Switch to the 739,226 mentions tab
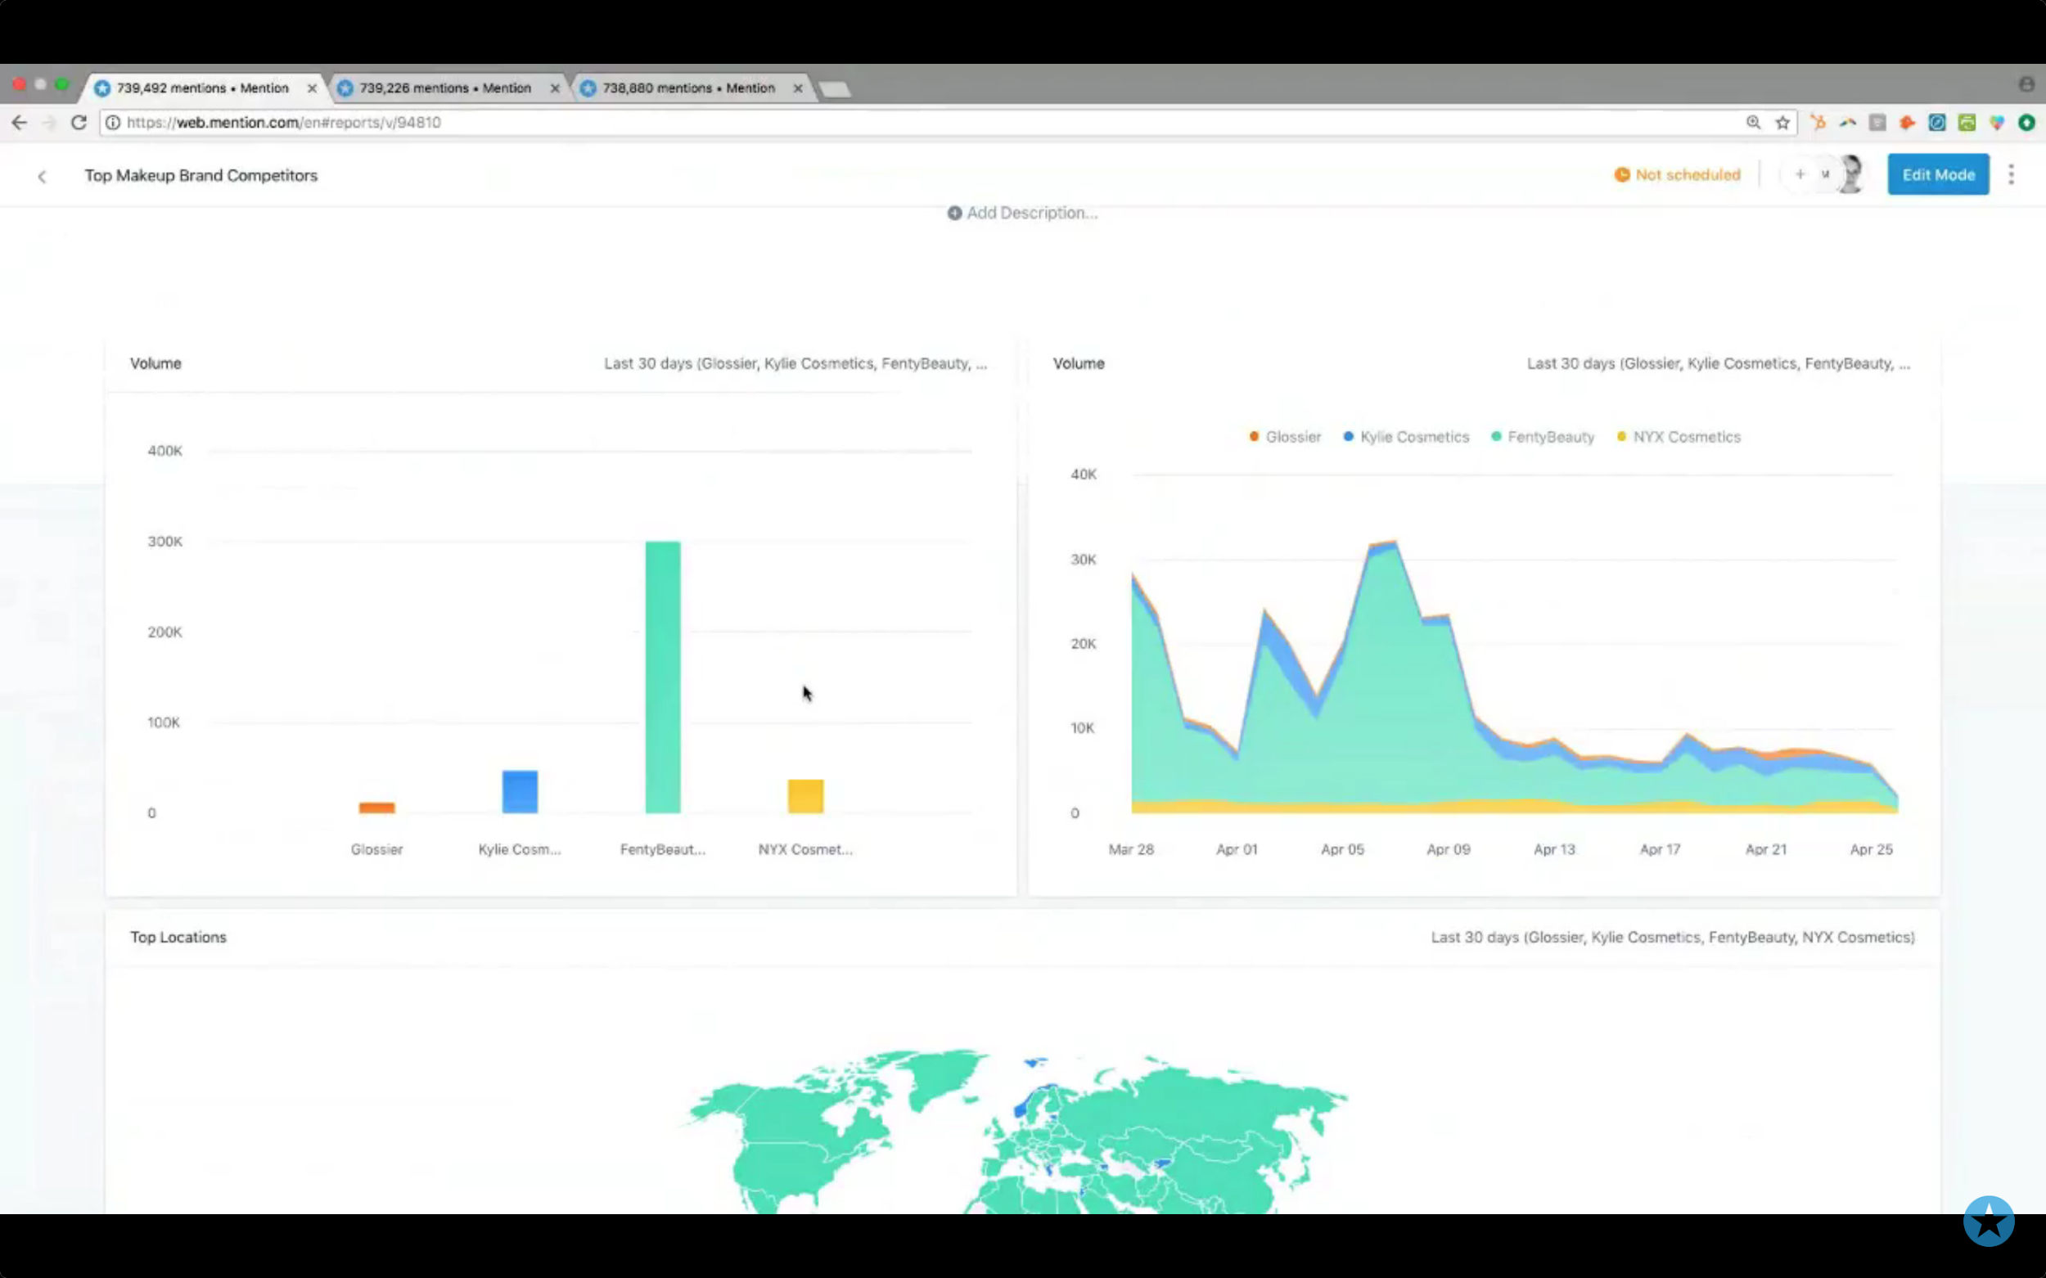This screenshot has height=1278, width=2046. click(x=444, y=88)
